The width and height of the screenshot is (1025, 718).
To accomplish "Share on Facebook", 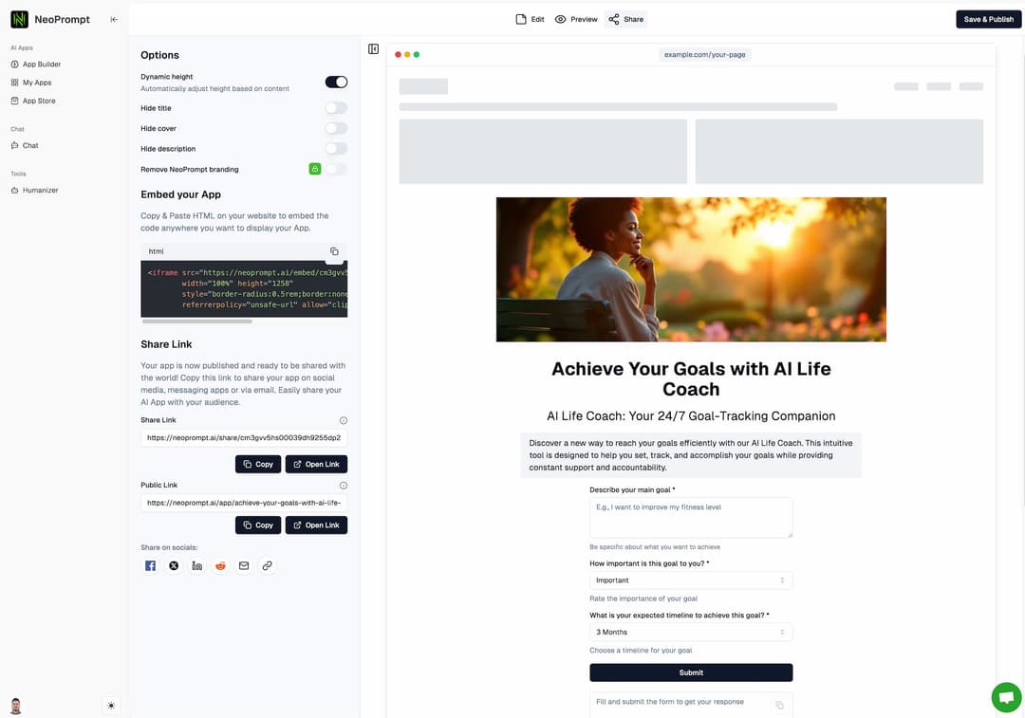I will [150, 566].
